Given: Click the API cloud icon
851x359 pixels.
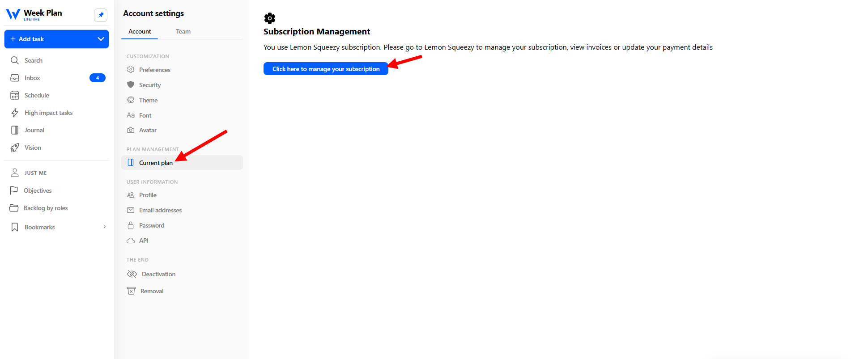Looking at the screenshot, I should [131, 241].
